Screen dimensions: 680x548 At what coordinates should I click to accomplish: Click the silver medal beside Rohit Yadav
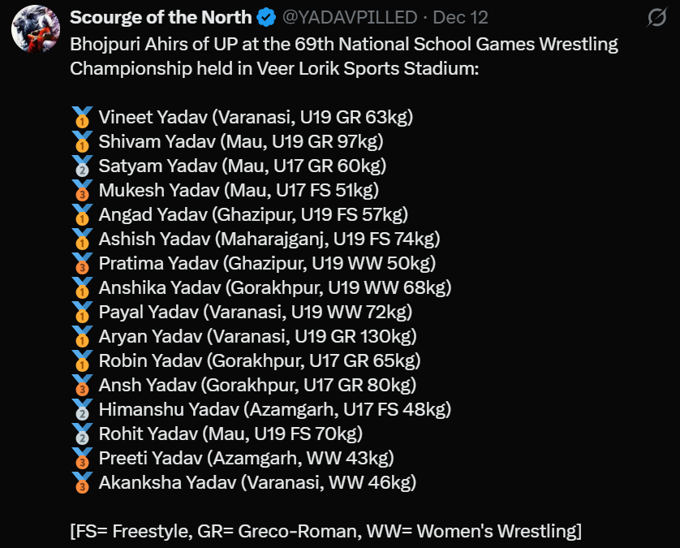coord(82,434)
